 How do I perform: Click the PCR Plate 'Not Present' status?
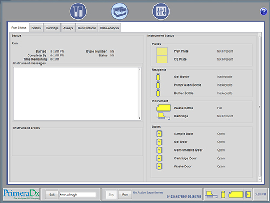pyautogui.click(x=225, y=51)
